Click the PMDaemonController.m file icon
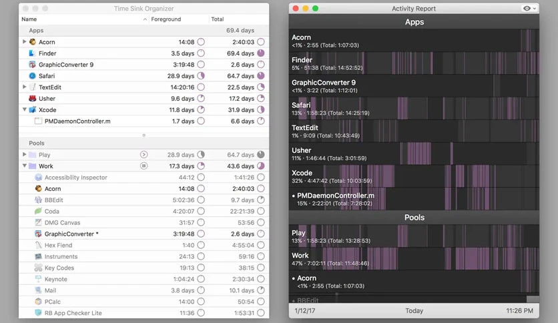This screenshot has width=558, height=323. click(38, 121)
